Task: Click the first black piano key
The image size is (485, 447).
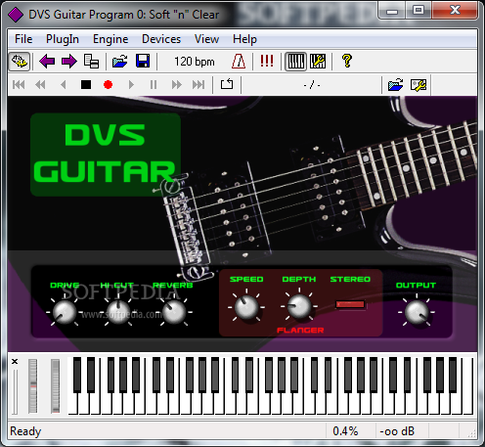Action: 77,375
